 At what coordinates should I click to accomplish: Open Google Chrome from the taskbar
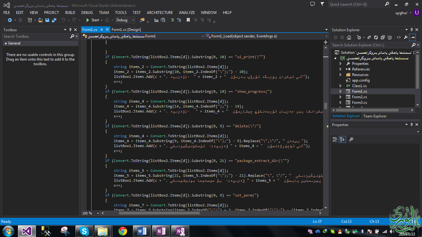pos(122,231)
